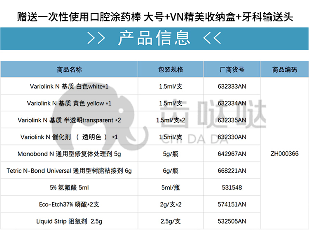Screen dimensions: 309x243
Task: Click the 1.5ml/支*2 spec cell
Action: [x=171, y=120]
